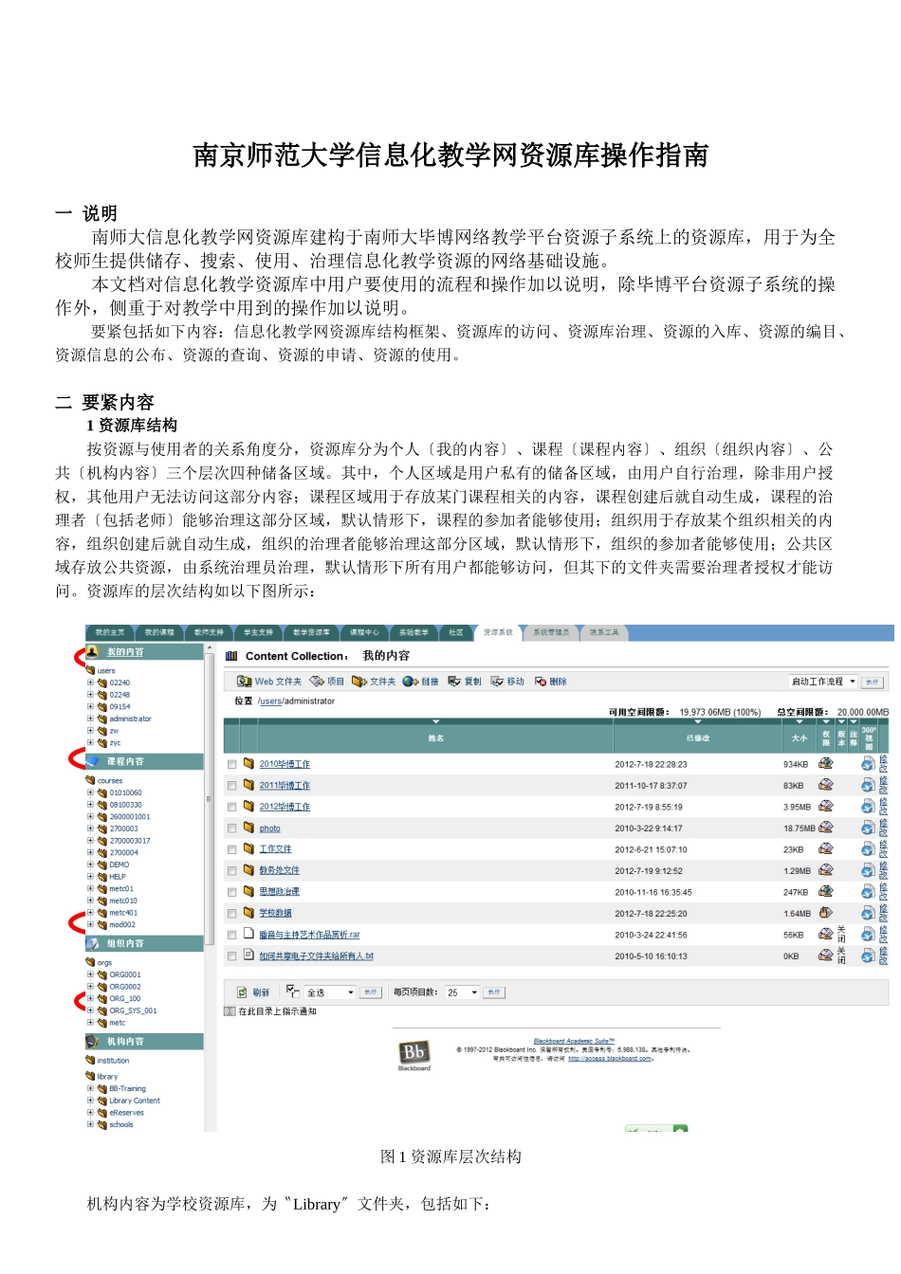Check the box for 2011毕博工作
901x1274 pixels.
point(231,786)
